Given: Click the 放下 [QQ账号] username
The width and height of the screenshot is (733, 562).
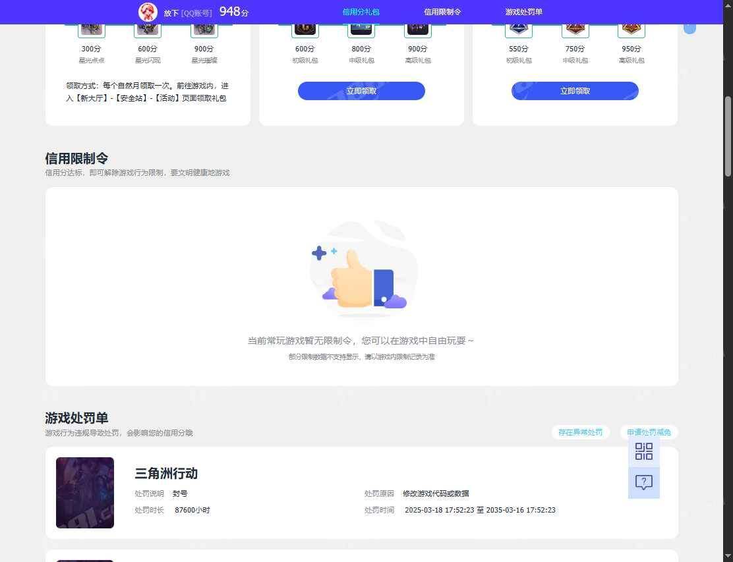Looking at the screenshot, I should point(187,13).
